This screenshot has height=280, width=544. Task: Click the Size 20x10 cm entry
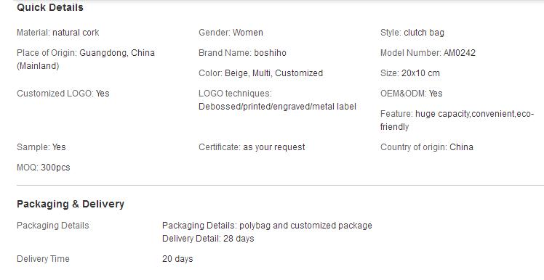click(x=410, y=73)
